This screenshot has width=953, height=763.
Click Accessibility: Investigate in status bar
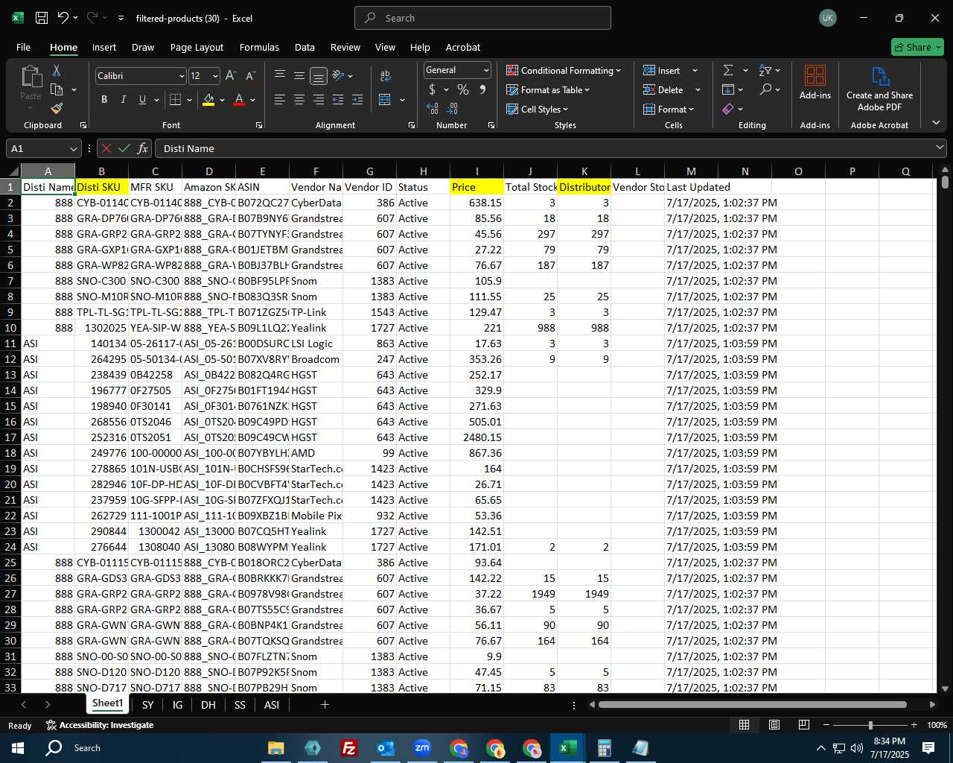coord(99,725)
